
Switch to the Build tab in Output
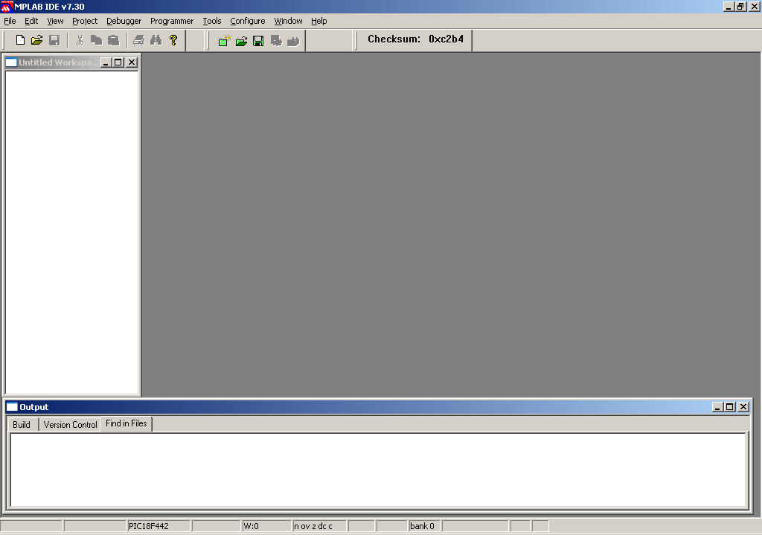[x=22, y=425]
